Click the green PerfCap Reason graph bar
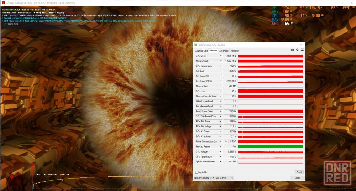The image size is (356, 191). [271, 147]
